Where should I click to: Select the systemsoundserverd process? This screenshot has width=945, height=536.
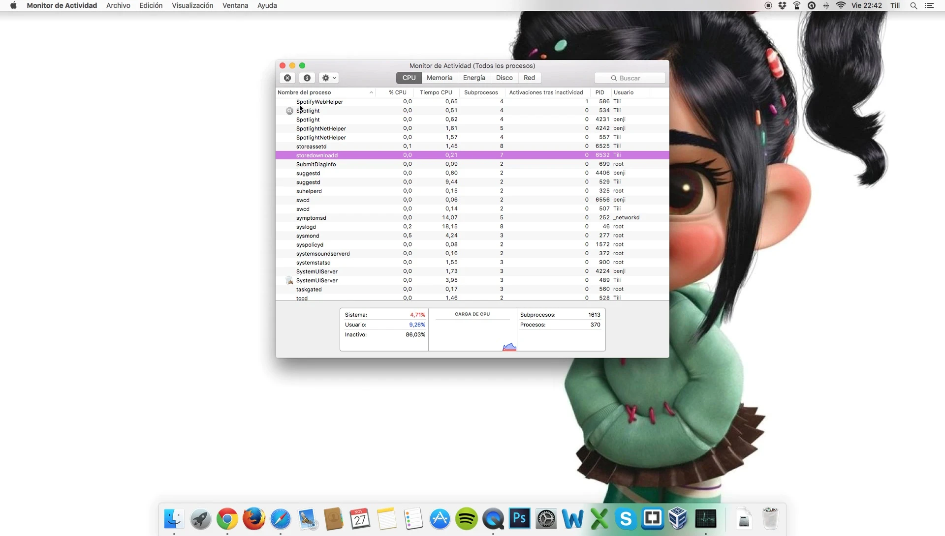coord(472,254)
